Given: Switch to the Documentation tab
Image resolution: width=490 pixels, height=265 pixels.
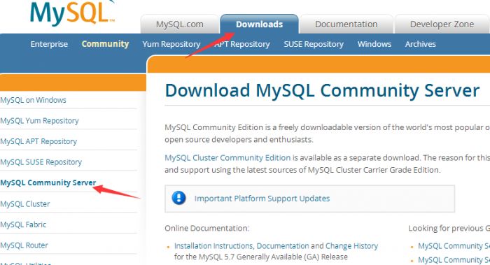Looking at the screenshot, I should click(x=346, y=24).
